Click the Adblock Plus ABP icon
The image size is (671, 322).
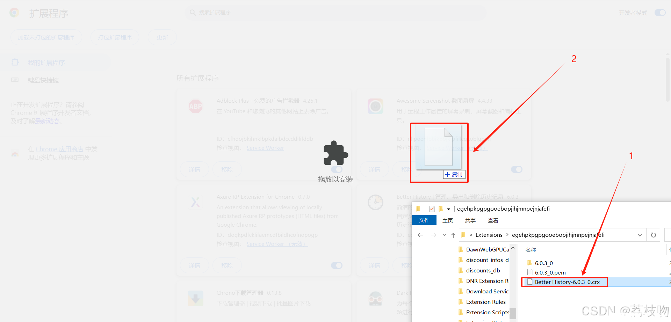[x=195, y=107]
